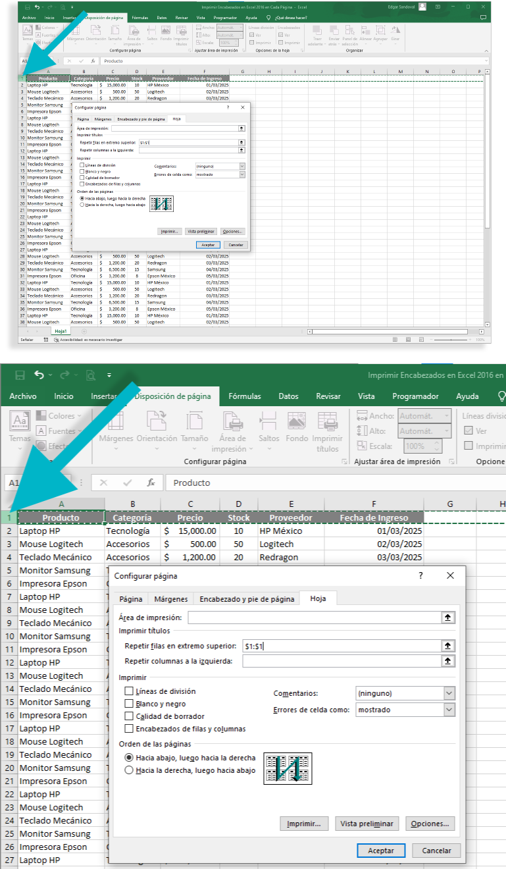Viewport: 506px width, 869px height.
Task: Expand the Errores de celda como dropdown
Action: tap(449, 710)
